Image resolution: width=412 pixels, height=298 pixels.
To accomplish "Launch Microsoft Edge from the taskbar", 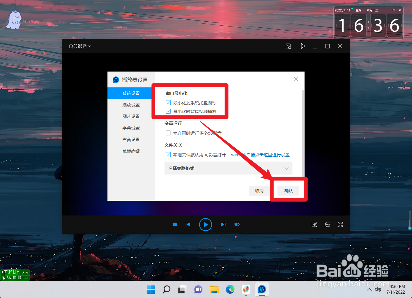I will pyautogui.click(x=230, y=289).
